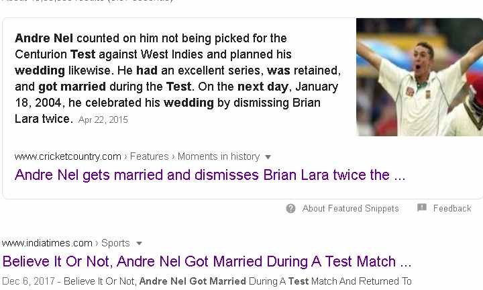This screenshot has height=290, width=483.
Task: Click the www.cricketcountry.com URL
Action: (x=68, y=156)
